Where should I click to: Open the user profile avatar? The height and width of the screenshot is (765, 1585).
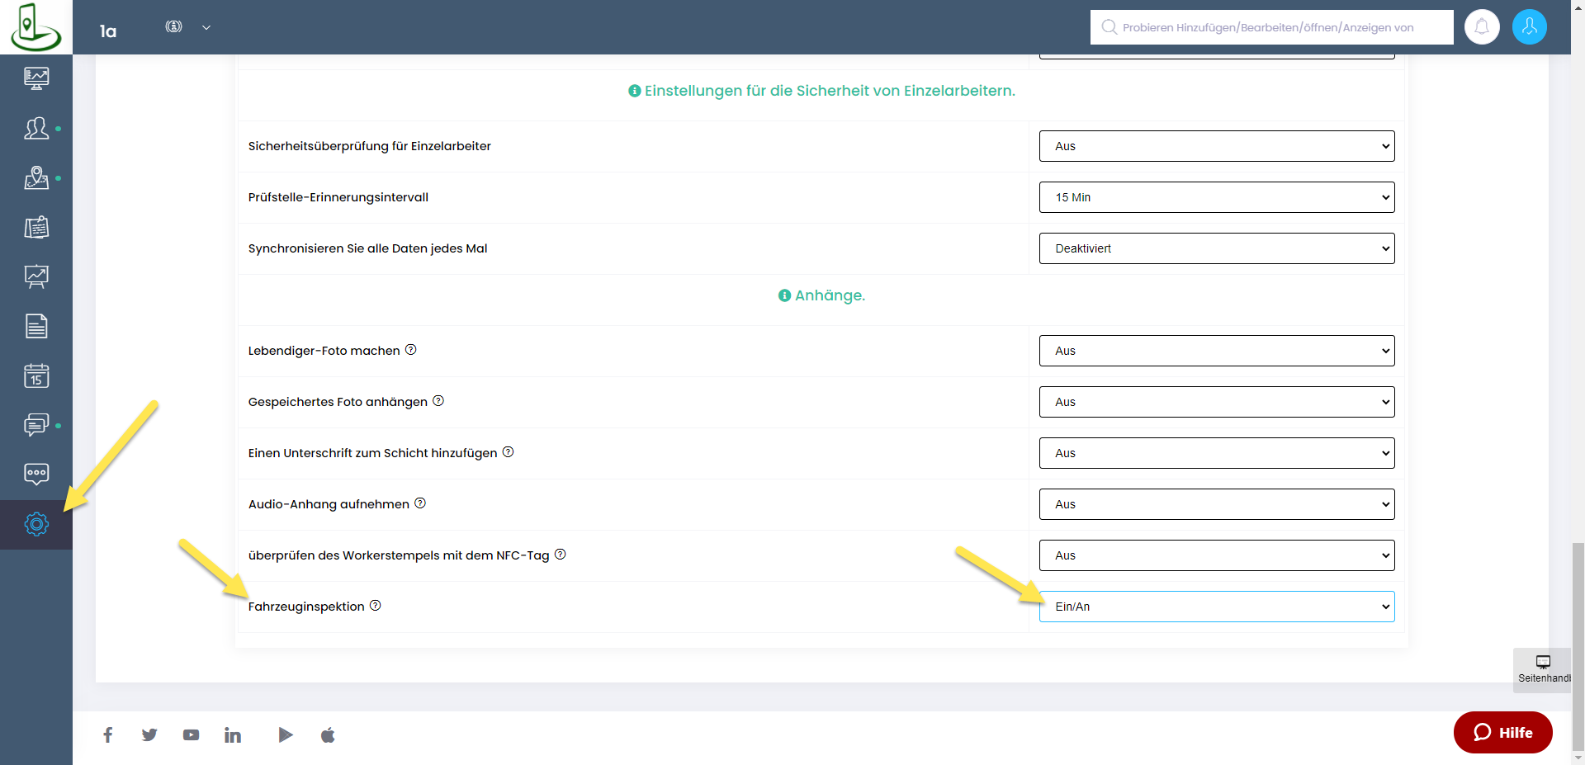click(x=1529, y=27)
